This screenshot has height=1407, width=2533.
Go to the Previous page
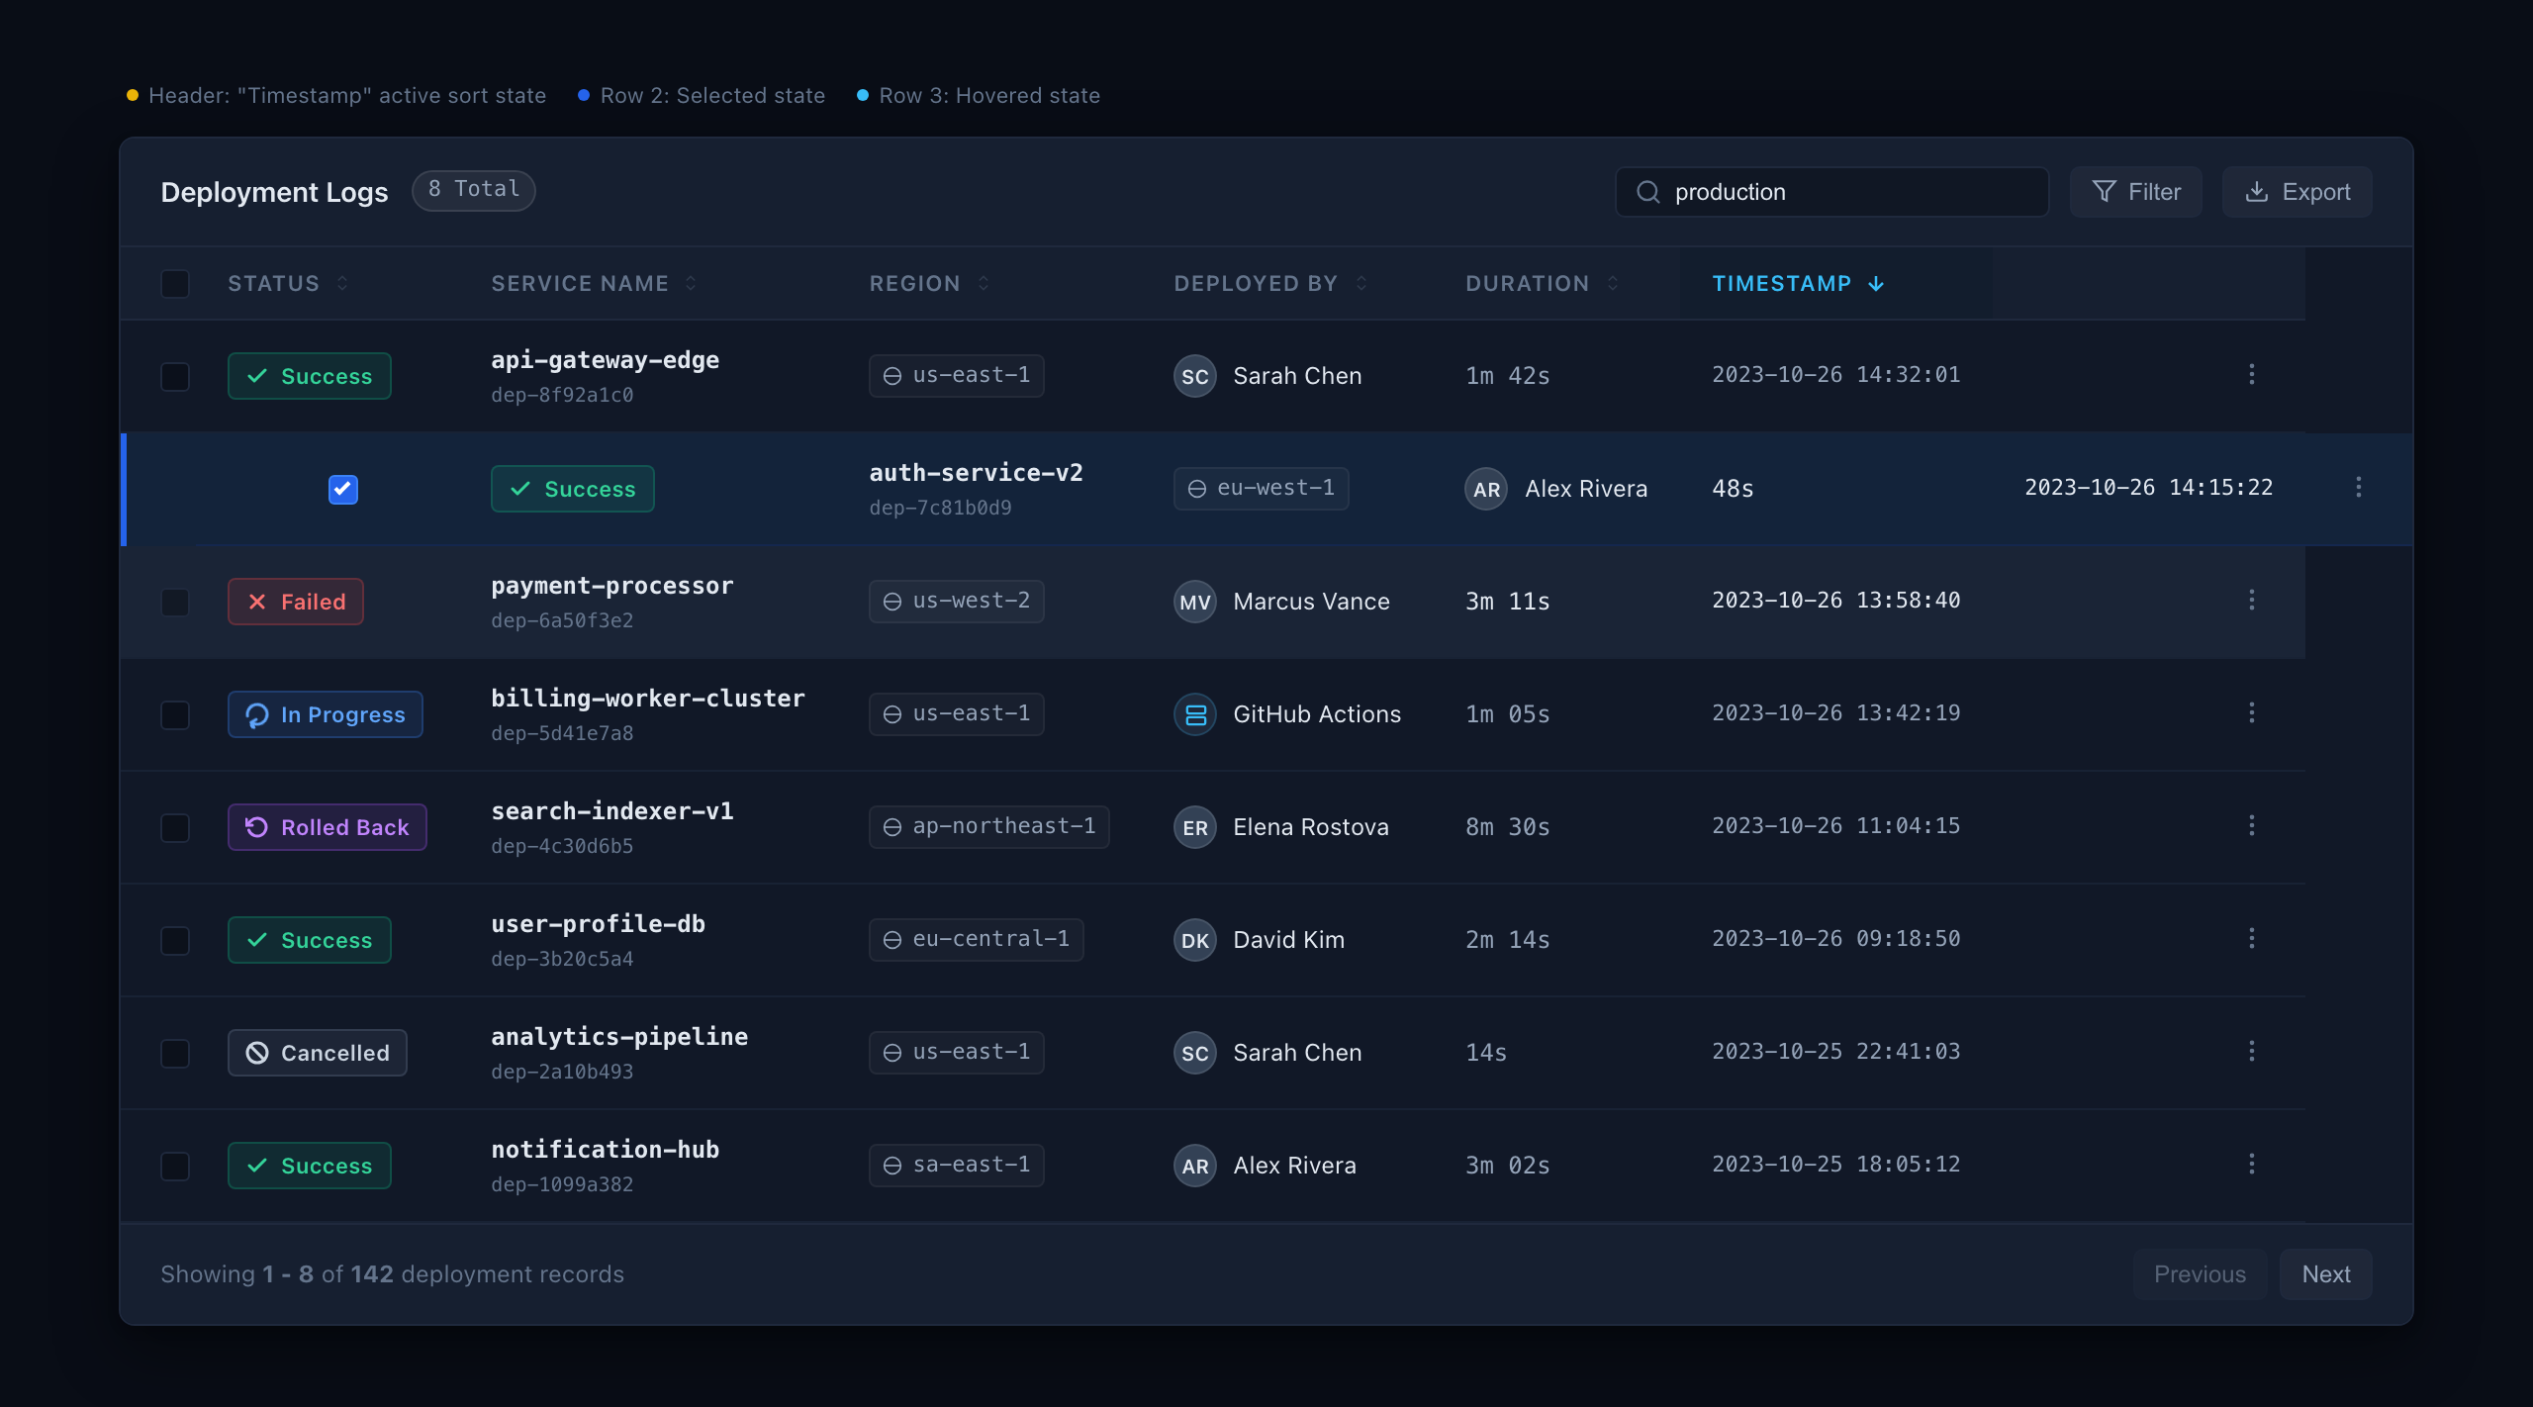[x=2201, y=1274]
